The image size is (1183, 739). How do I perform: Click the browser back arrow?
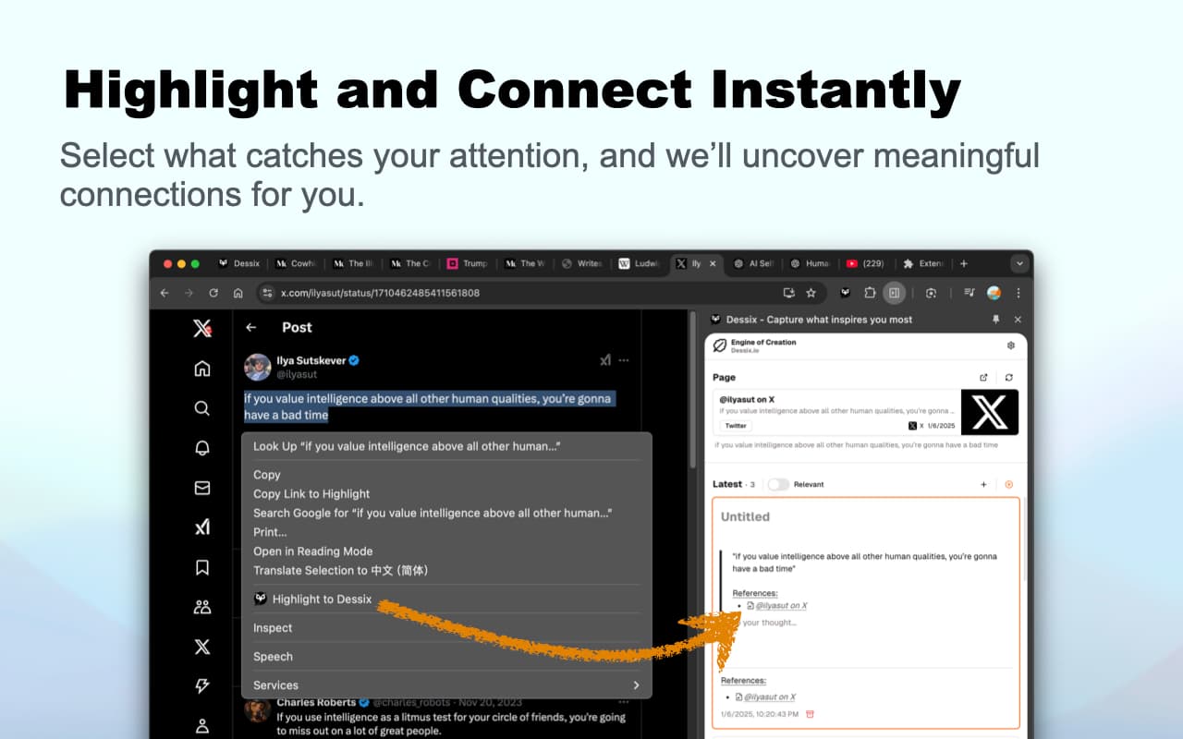pyautogui.click(x=165, y=293)
